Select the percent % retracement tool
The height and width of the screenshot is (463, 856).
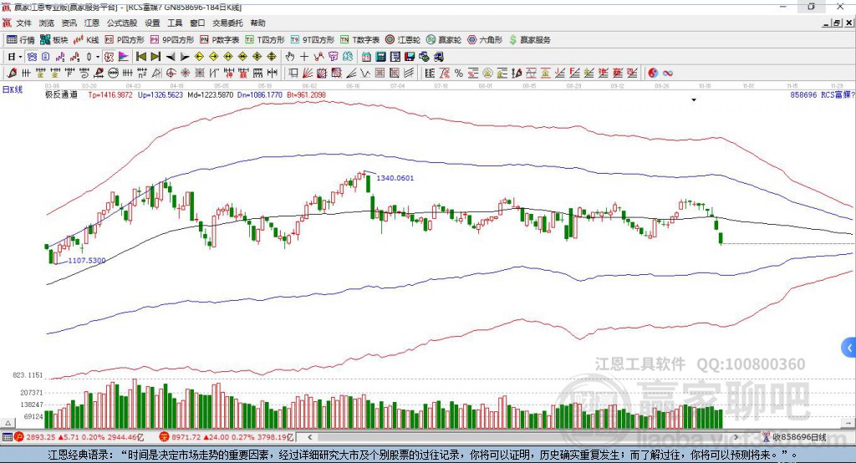(459, 74)
